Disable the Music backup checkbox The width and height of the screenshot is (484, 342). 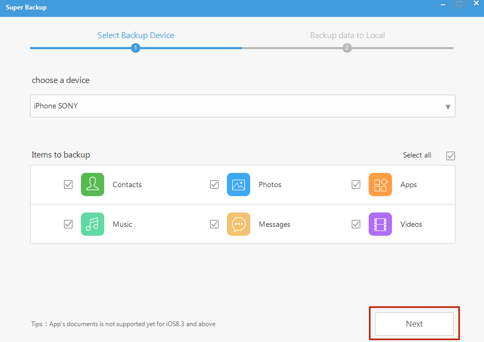68,224
